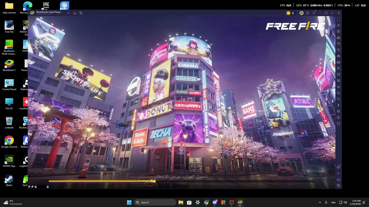Open Free Fire desktop shortcut
This screenshot has width=369, height=207.
point(9,27)
